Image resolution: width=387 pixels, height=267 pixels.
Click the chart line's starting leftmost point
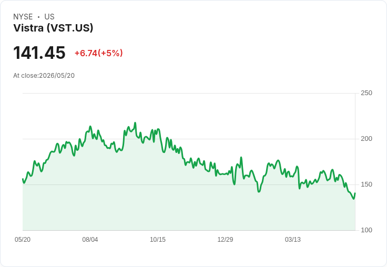(x=23, y=179)
